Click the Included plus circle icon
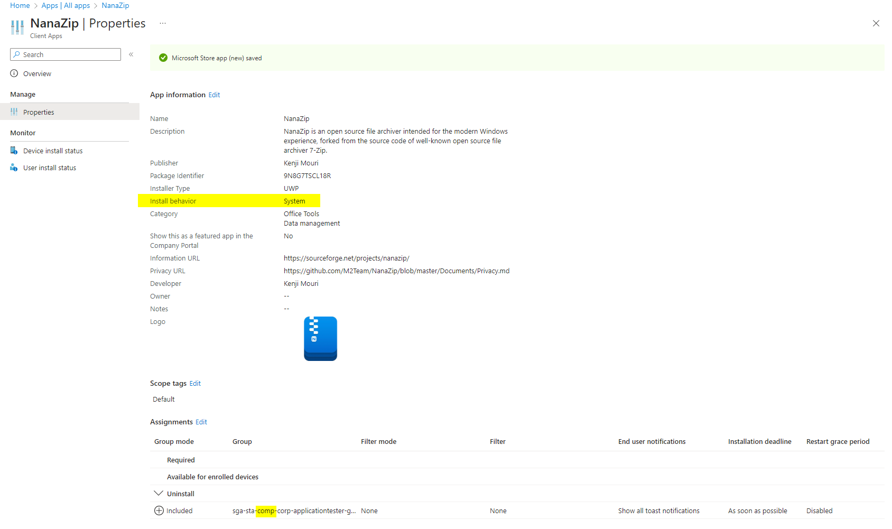Screen dimensions: 892x529 pyautogui.click(x=159, y=511)
